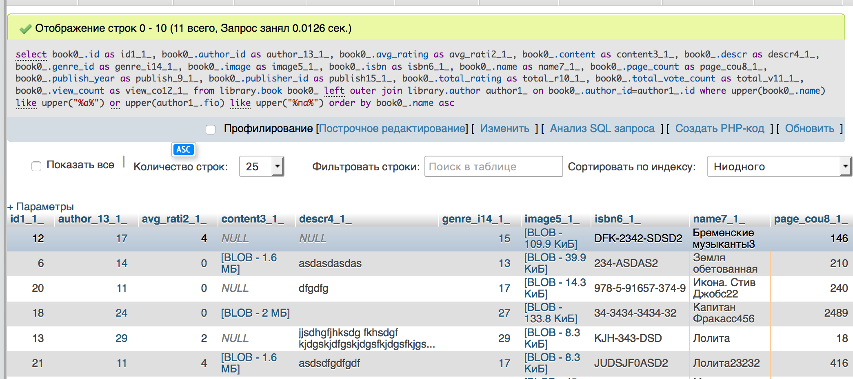Select the ISBN cell 978-5-91657-374-9
853x379 pixels.
click(640, 288)
